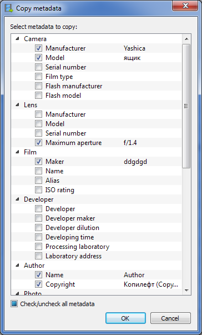
Task: Click the Cancel button
Action: pos(170,318)
